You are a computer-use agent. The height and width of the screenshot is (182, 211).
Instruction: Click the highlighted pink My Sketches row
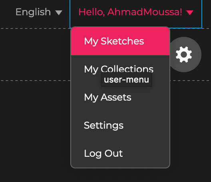tap(120, 41)
